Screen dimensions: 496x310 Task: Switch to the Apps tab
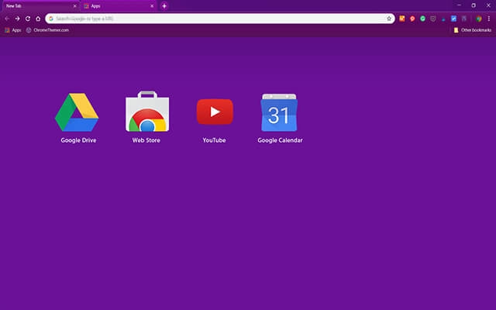tap(119, 6)
